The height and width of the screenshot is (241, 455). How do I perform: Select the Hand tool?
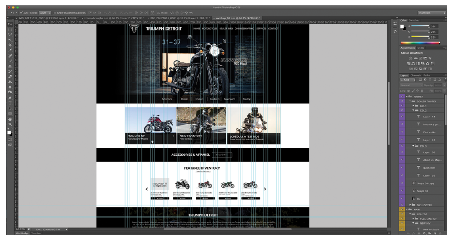(10, 119)
